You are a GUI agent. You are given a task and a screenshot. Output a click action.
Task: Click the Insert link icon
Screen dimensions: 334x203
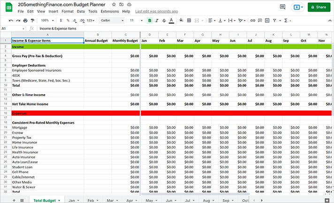coord(253,21)
